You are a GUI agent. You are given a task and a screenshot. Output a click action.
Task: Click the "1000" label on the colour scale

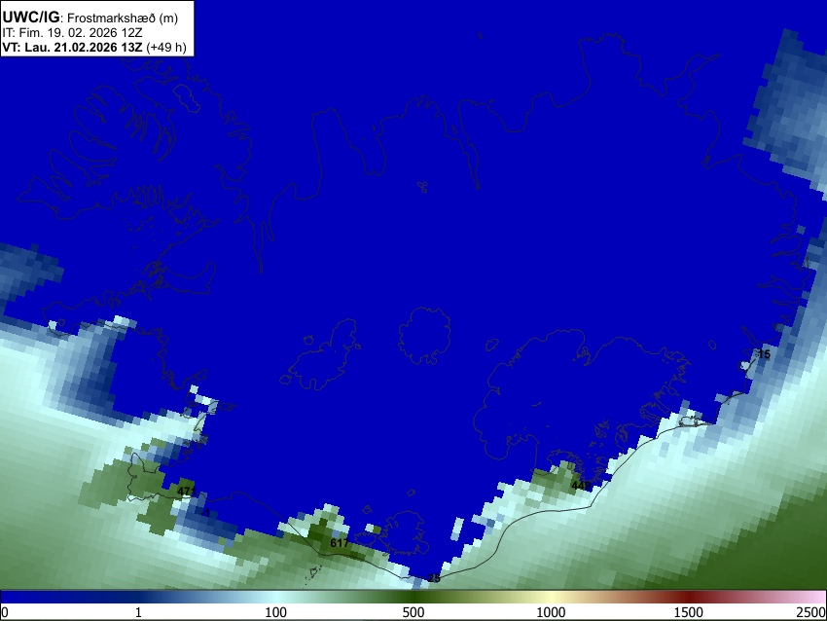pyautogui.click(x=551, y=612)
